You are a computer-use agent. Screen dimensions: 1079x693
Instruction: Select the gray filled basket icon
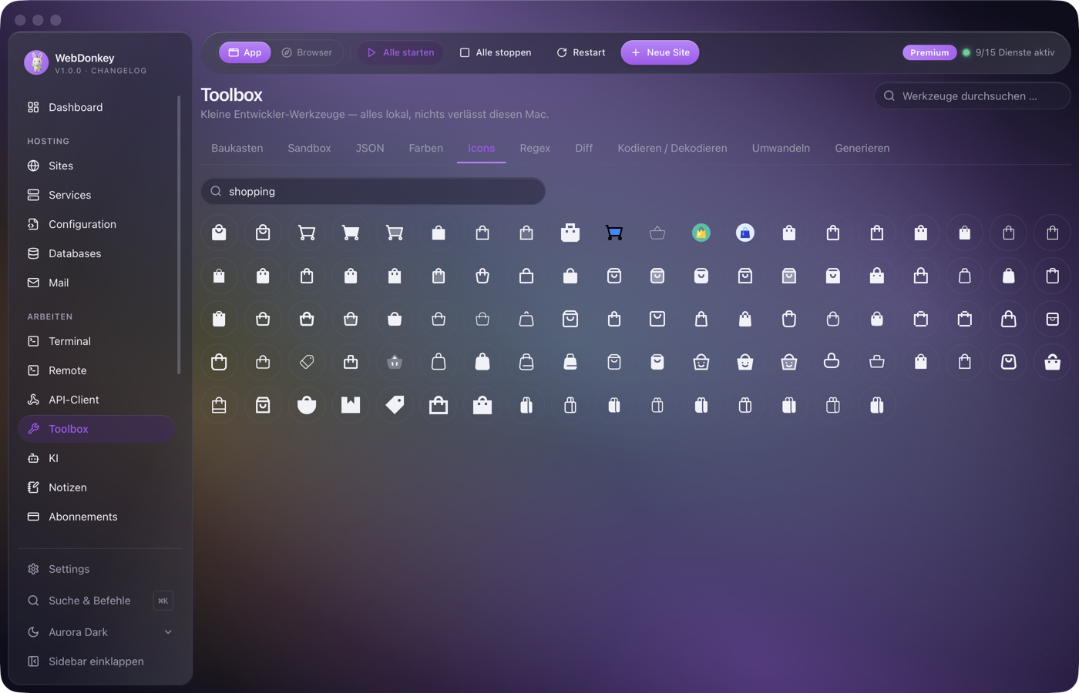pos(395,362)
